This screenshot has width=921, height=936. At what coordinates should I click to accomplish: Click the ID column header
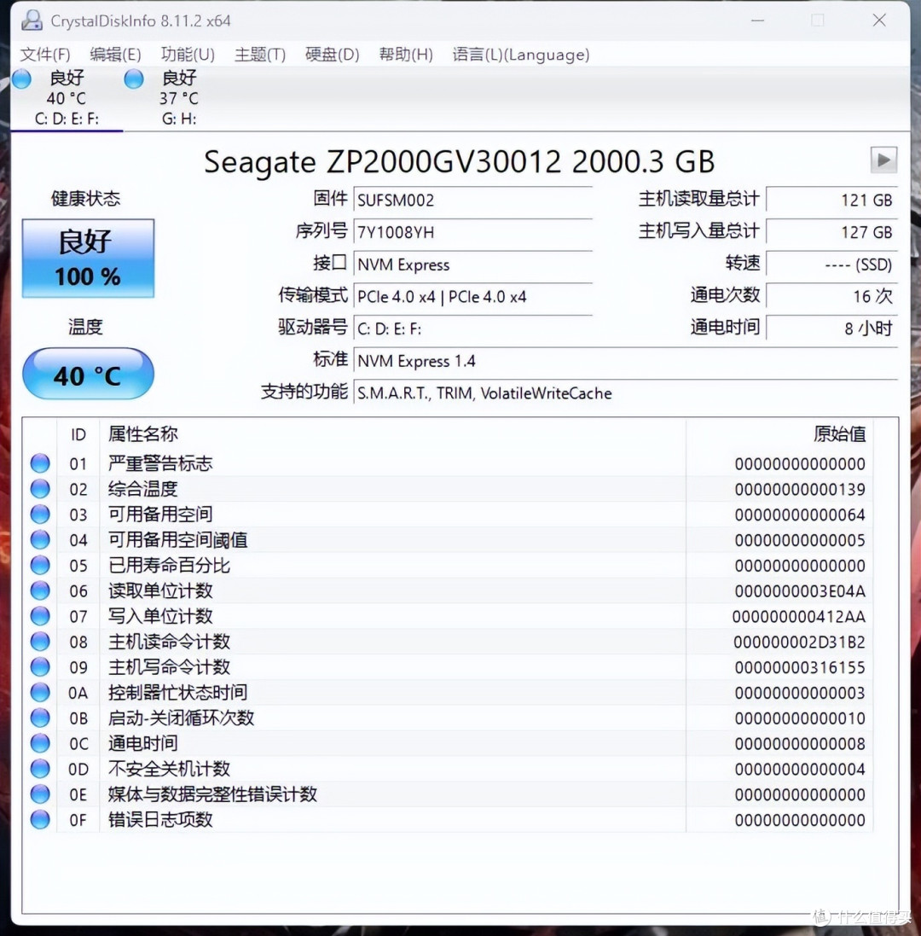coord(78,434)
